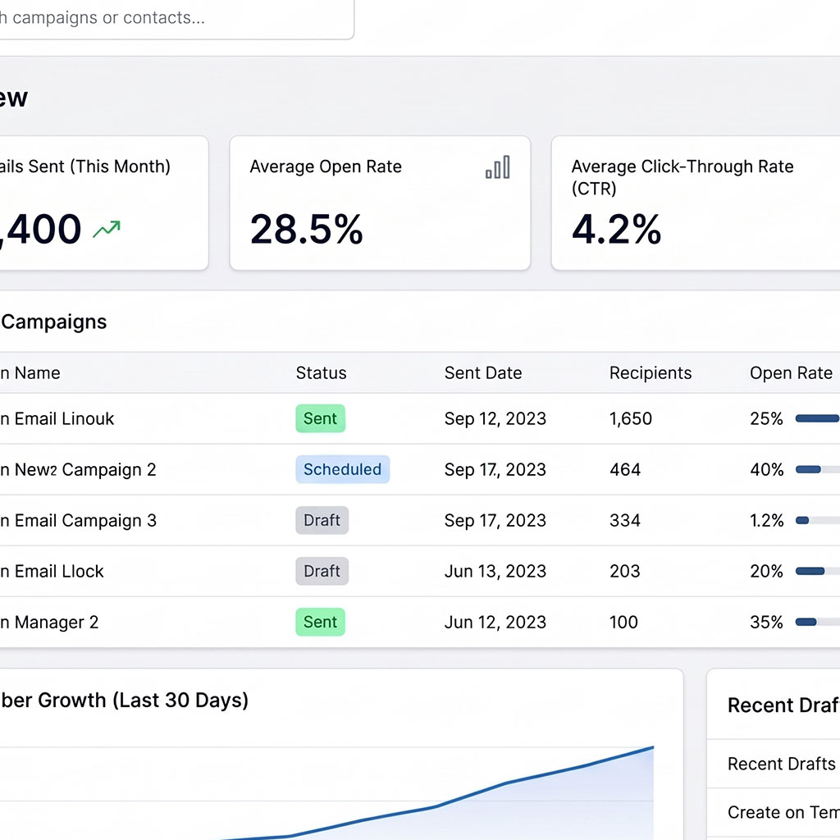Focus the search campaigns or contacts field

[x=176, y=18]
